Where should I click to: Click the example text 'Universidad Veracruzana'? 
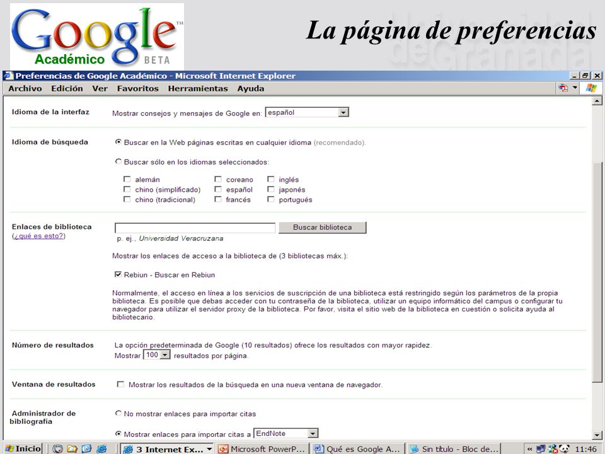(181, 238)
